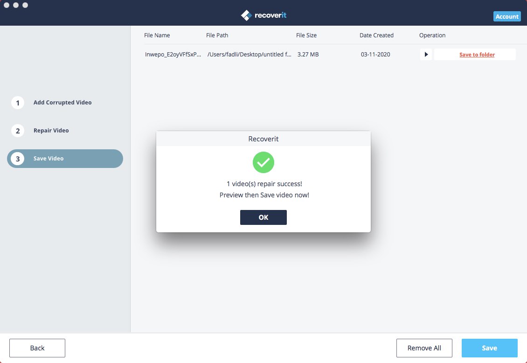Go Back to previous step
527x363 pixels.
tap(37, 348)
